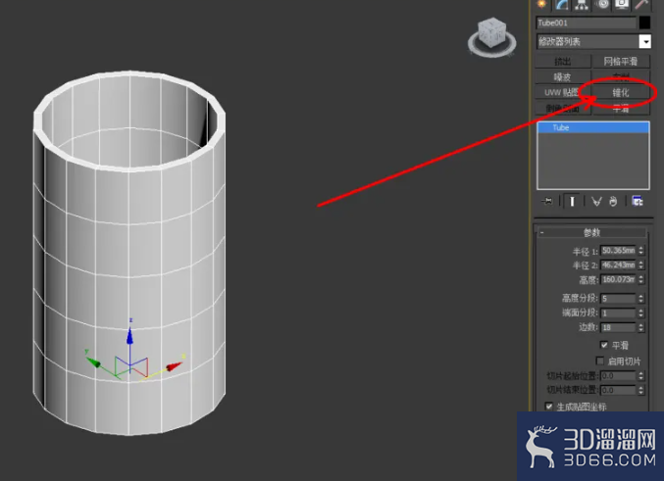Click the 高度分段 value field
664x481 pixels.
tap(618, 299)
